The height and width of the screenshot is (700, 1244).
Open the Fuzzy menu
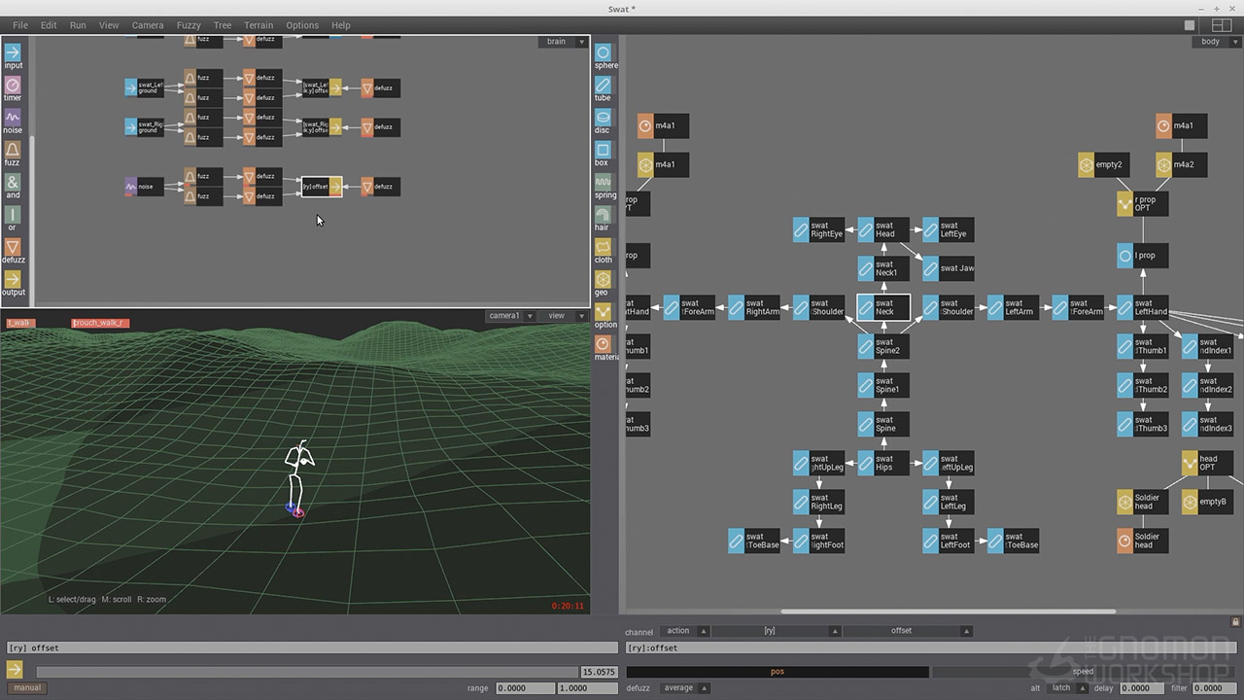tap(189, 25)
